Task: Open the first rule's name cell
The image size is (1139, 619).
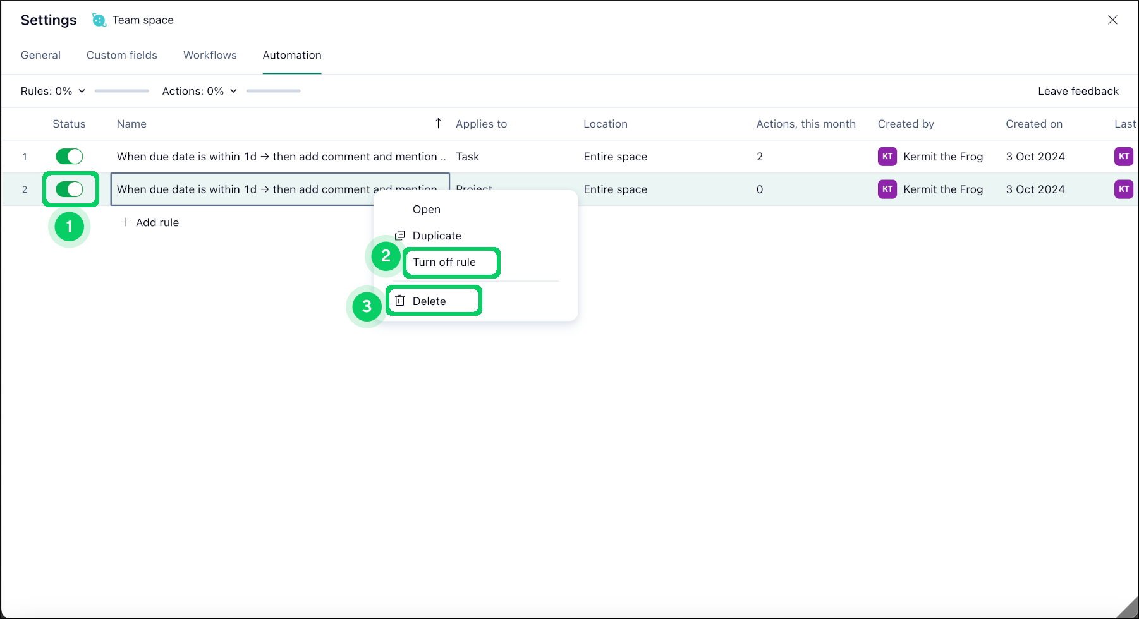Action: click(x=278, y=157)
